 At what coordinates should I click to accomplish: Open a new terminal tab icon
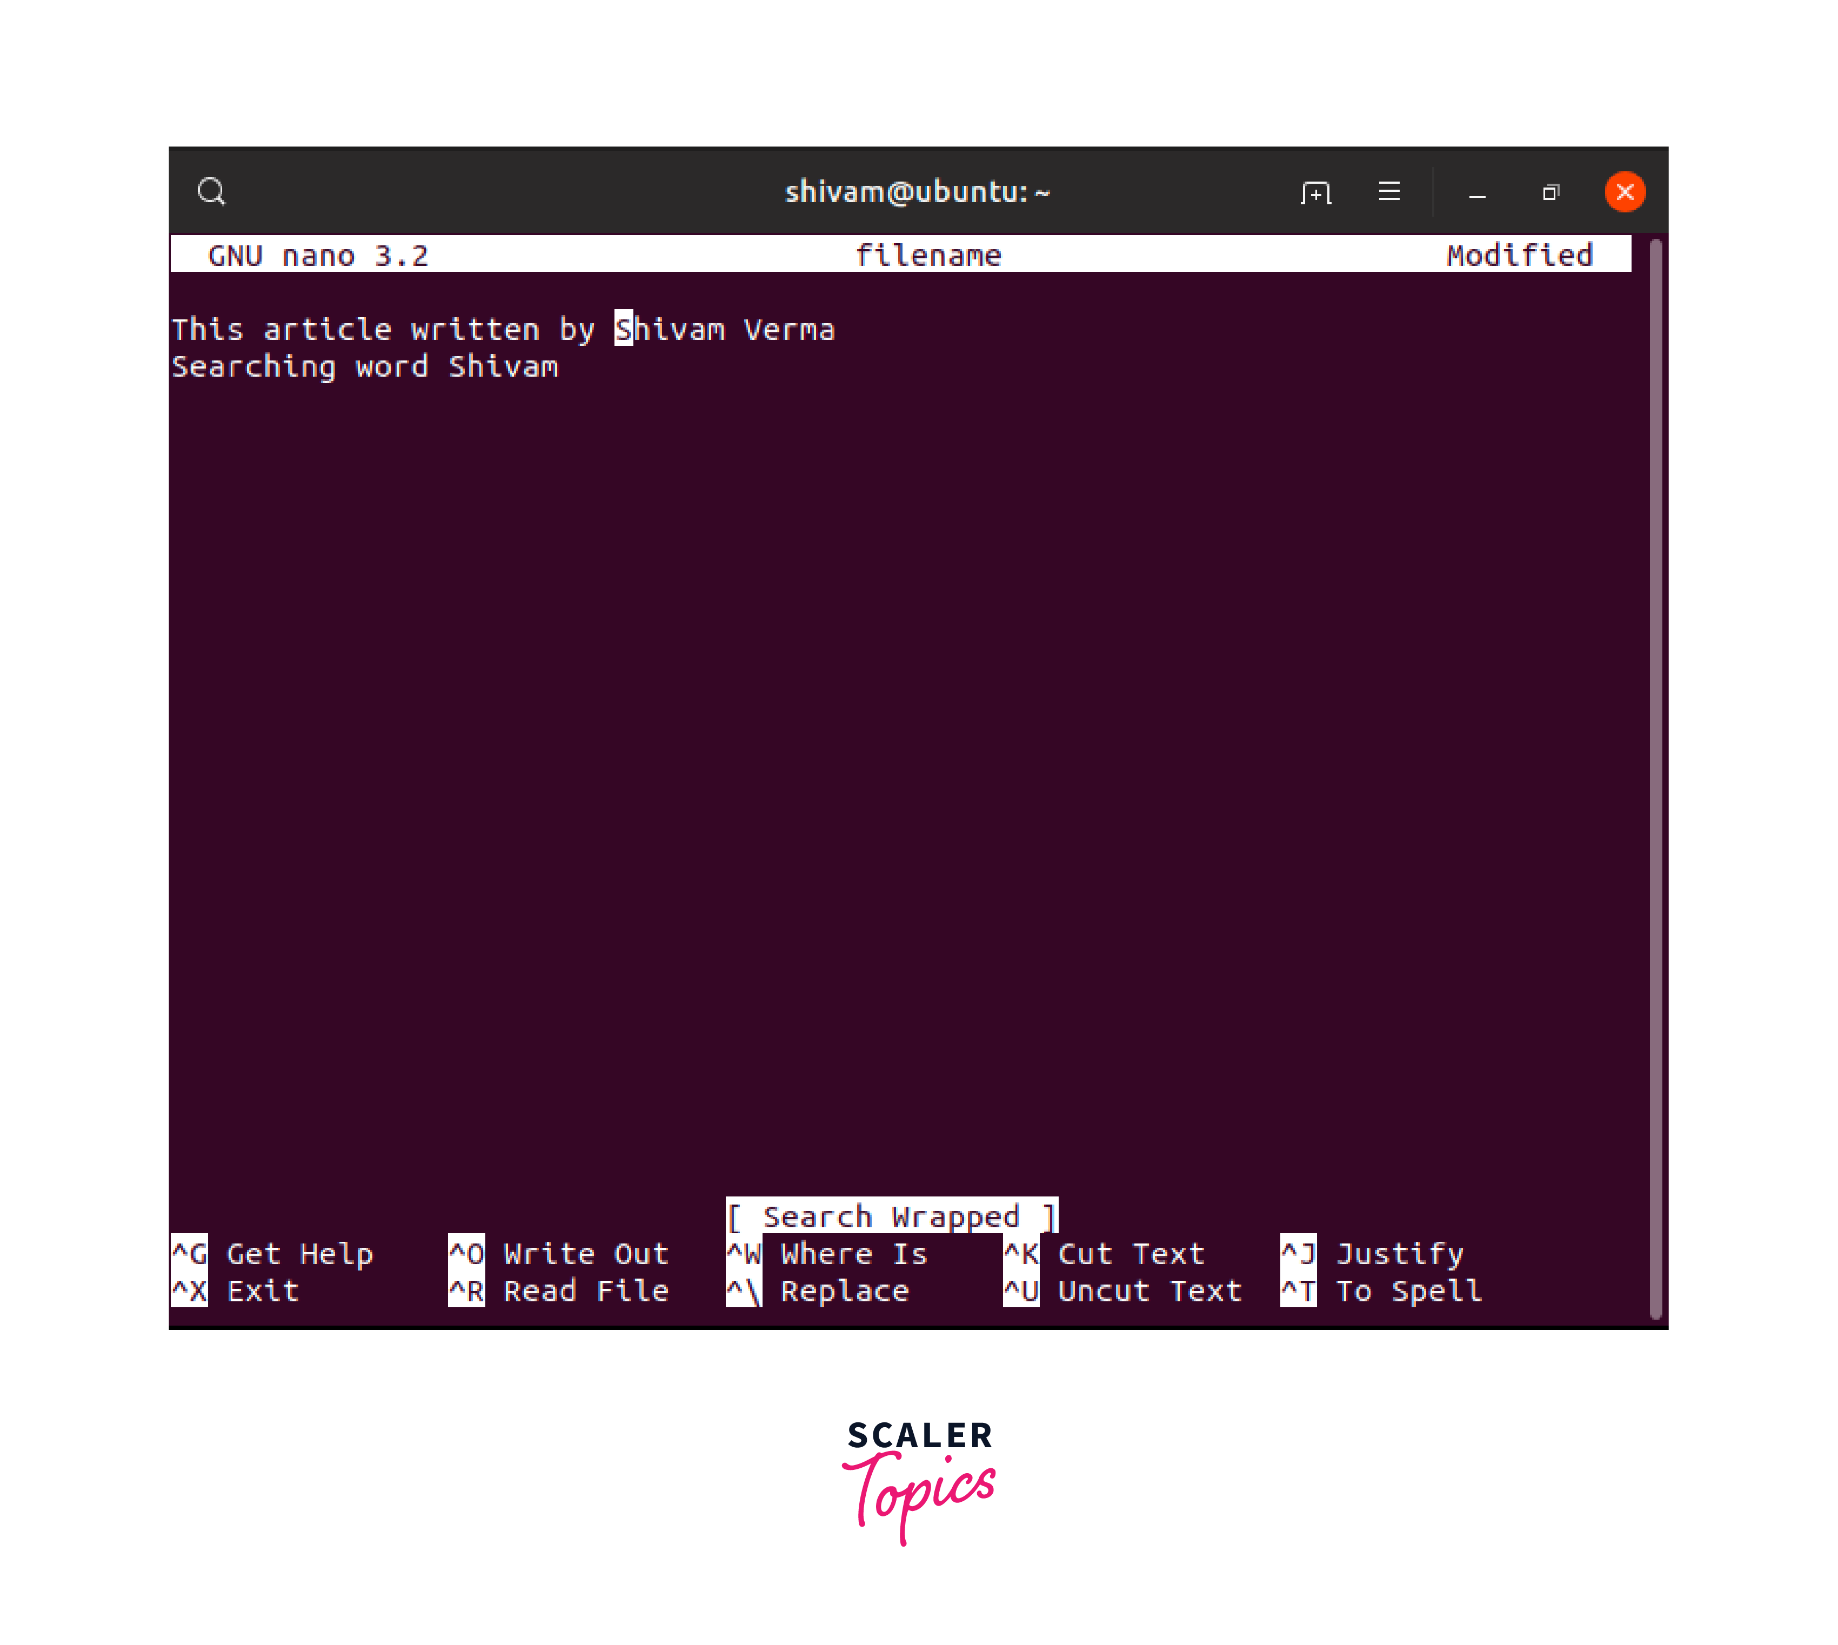coord(1316,192)
